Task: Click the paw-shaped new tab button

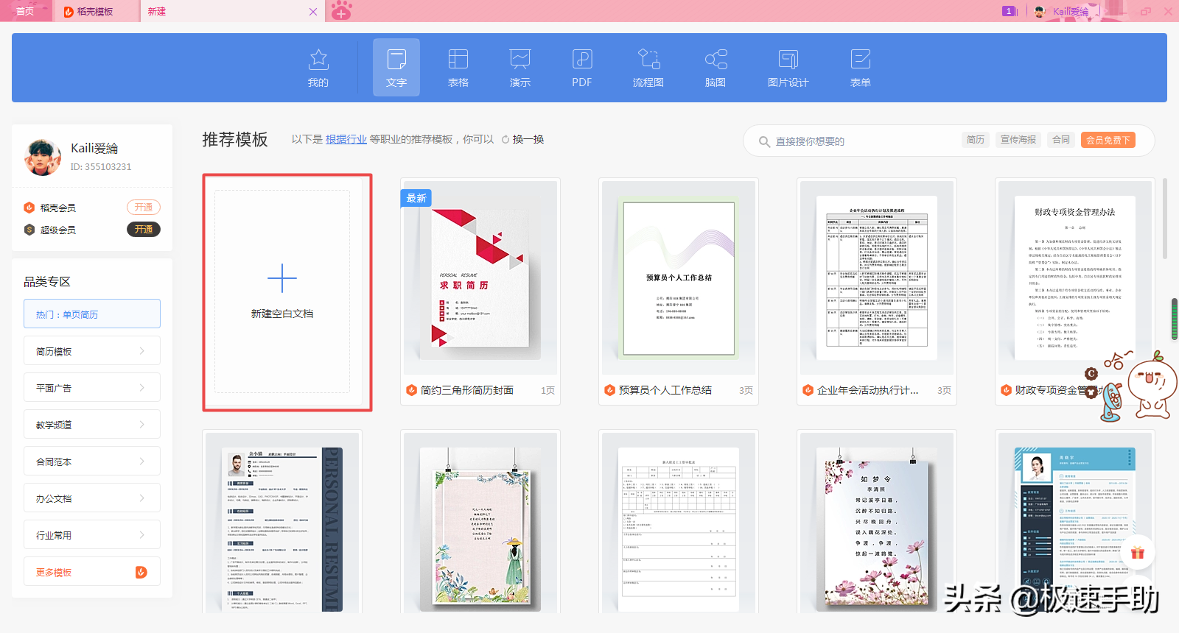Action: [341, 11]
